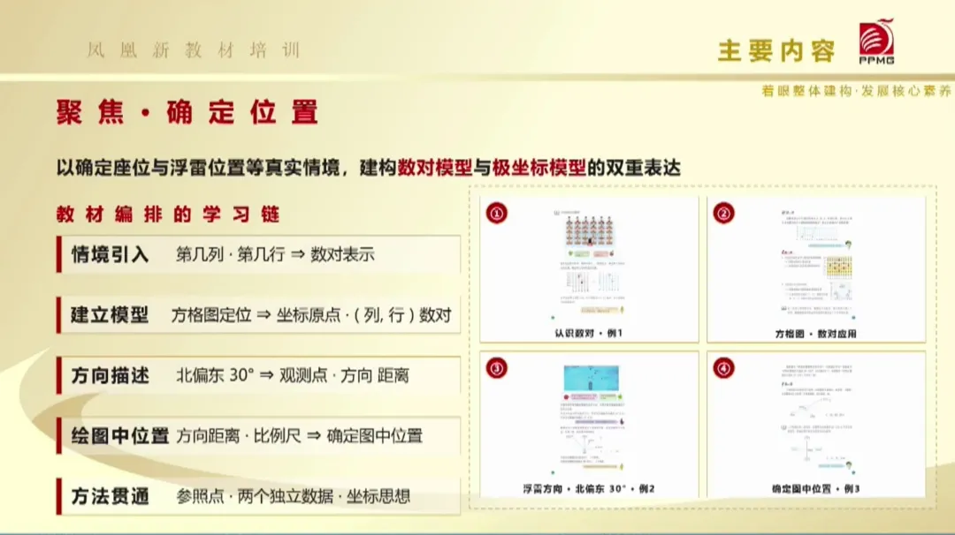Click the phrase 以确定座位与浮雷位置等真实情境
955x535 pixels.
point(198,167)
